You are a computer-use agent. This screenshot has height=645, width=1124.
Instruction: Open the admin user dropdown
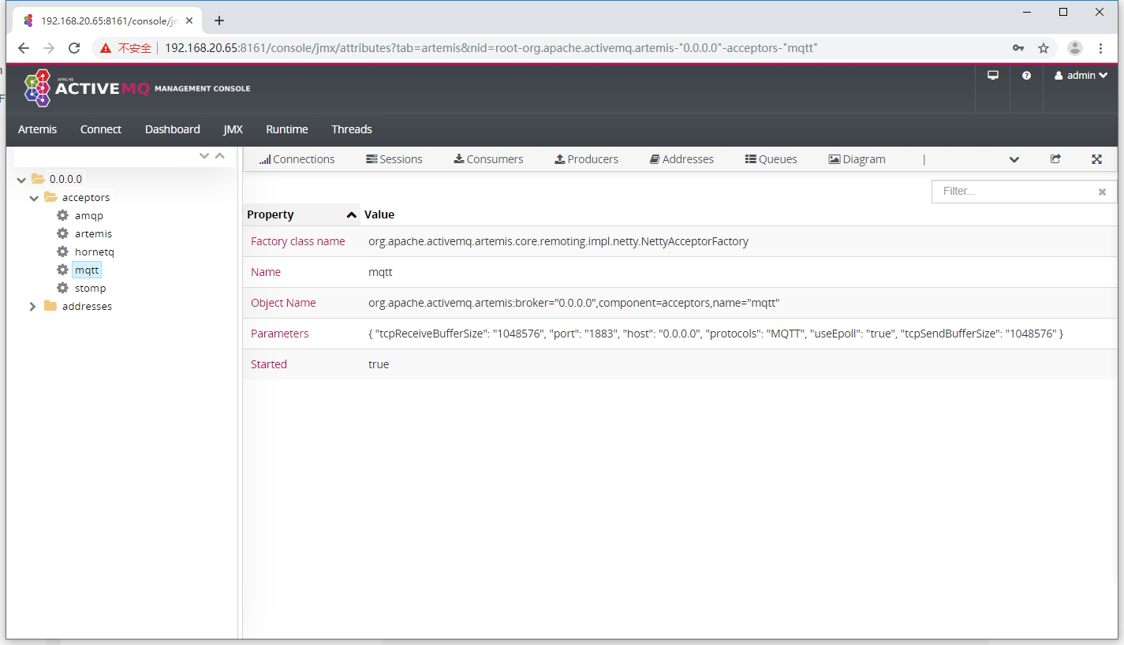[x=1081, y=75]
